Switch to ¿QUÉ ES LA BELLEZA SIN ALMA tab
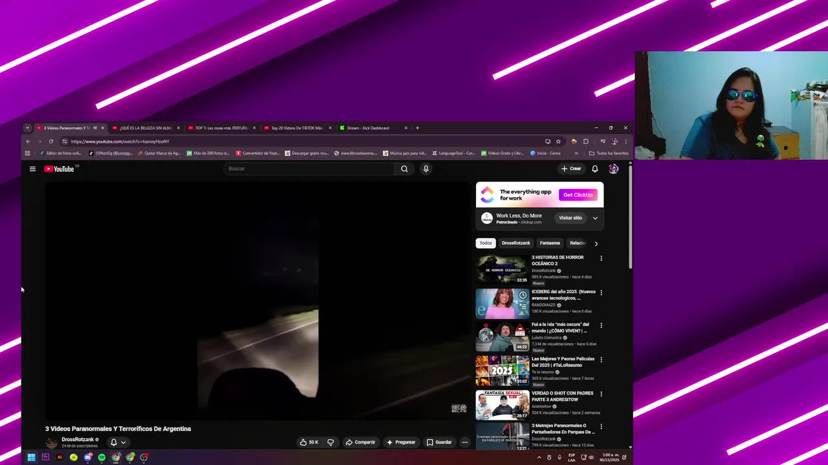The width and height of the screenshot is (828, 465). click(146, 128)
